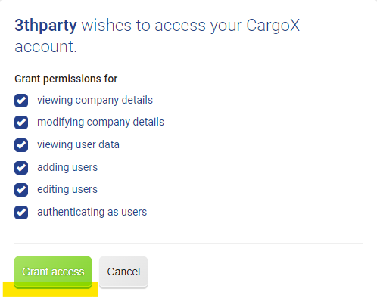
Task: Uncheck the viewing company details checkbox
Action: point(21,101)
